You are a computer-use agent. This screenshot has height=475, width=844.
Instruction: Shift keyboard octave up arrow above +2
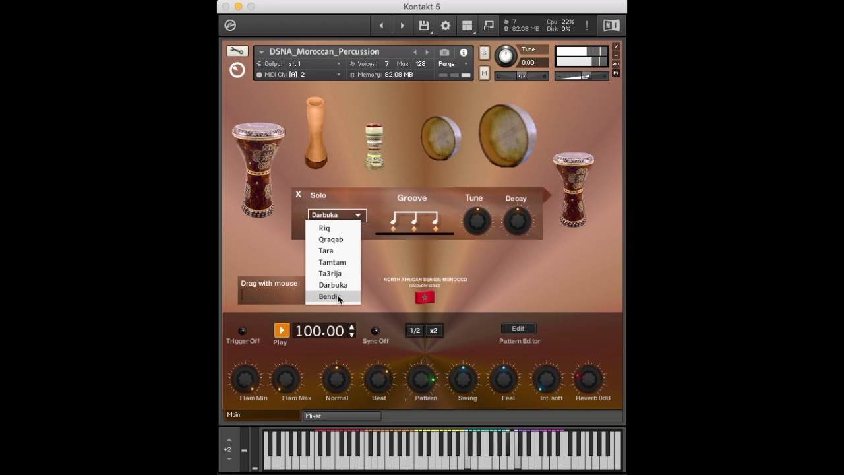(x=229, y=439)
